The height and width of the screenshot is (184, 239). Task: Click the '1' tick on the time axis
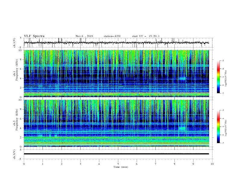(x=43, y=164)
